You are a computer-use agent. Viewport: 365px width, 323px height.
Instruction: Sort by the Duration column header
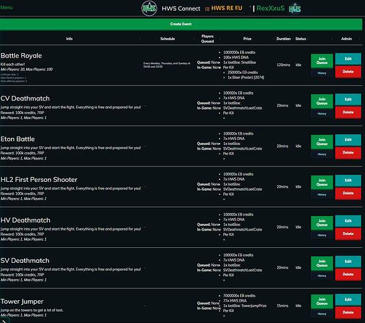(283, 39)
